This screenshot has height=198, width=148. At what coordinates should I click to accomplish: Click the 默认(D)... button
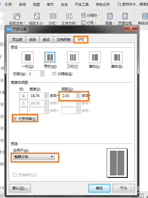[x=20, y=188]
